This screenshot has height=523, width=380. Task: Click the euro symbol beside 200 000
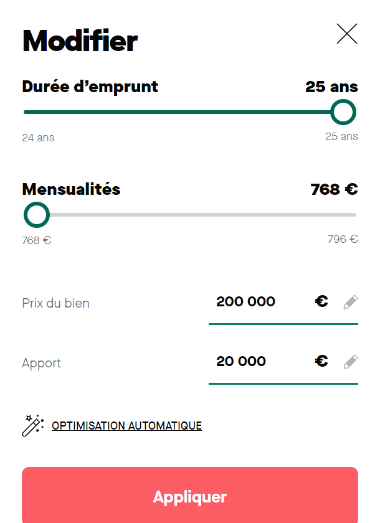click(321, 301)
